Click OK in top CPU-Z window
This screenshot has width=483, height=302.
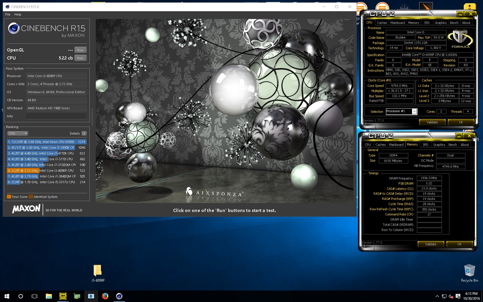[461, 122]
